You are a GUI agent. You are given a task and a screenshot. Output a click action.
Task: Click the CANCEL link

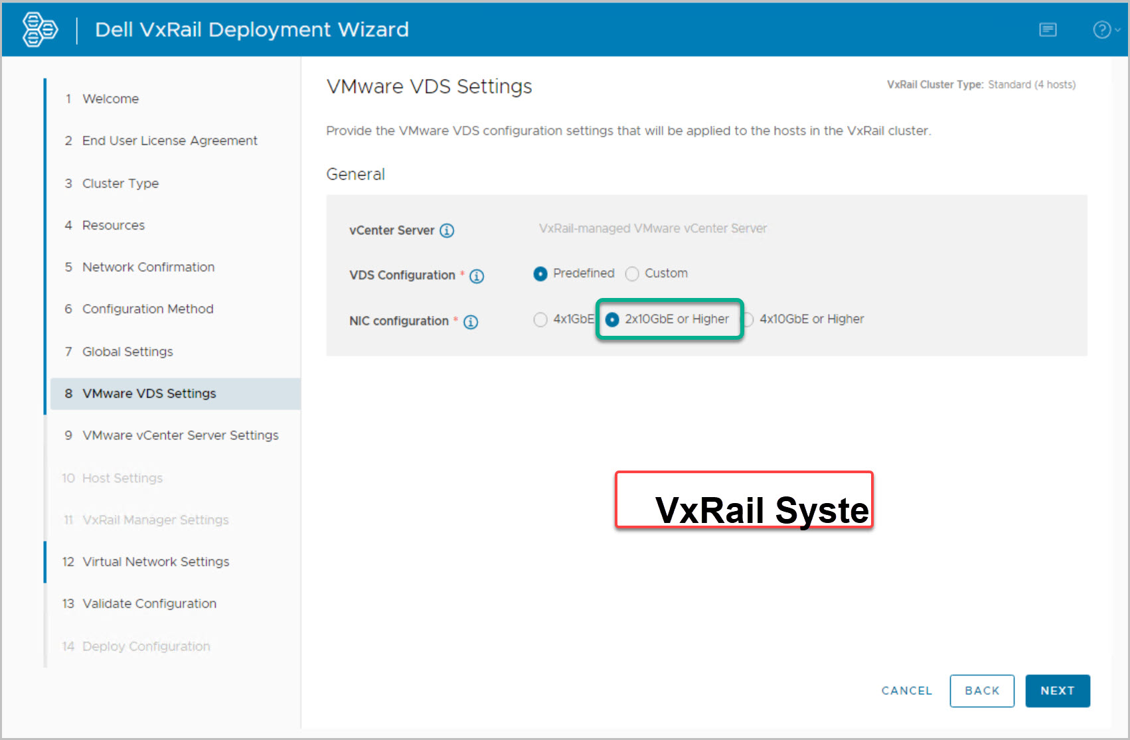[906, 691]
